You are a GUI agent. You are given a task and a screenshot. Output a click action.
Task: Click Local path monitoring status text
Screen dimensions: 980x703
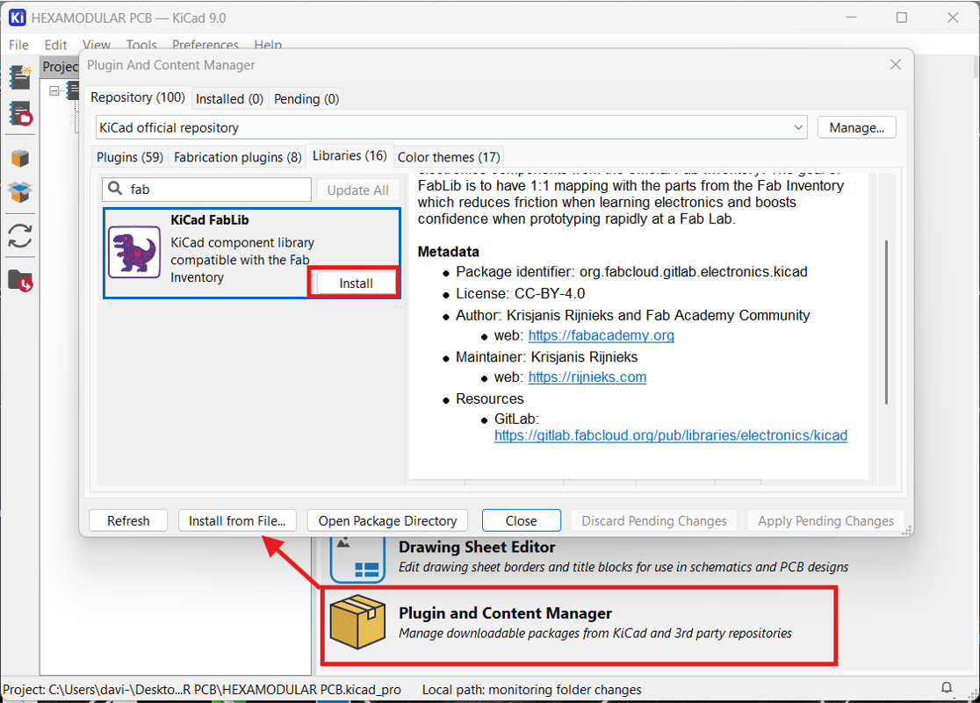click(x=532, y=689)
